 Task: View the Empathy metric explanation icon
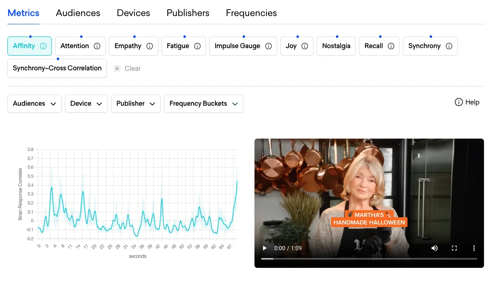[x=150, y=46]
